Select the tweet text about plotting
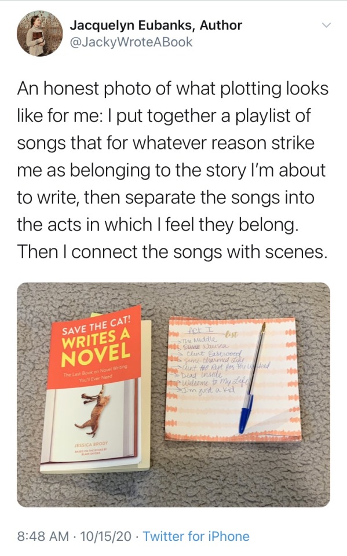347x556 pixels. click(173, 170)
